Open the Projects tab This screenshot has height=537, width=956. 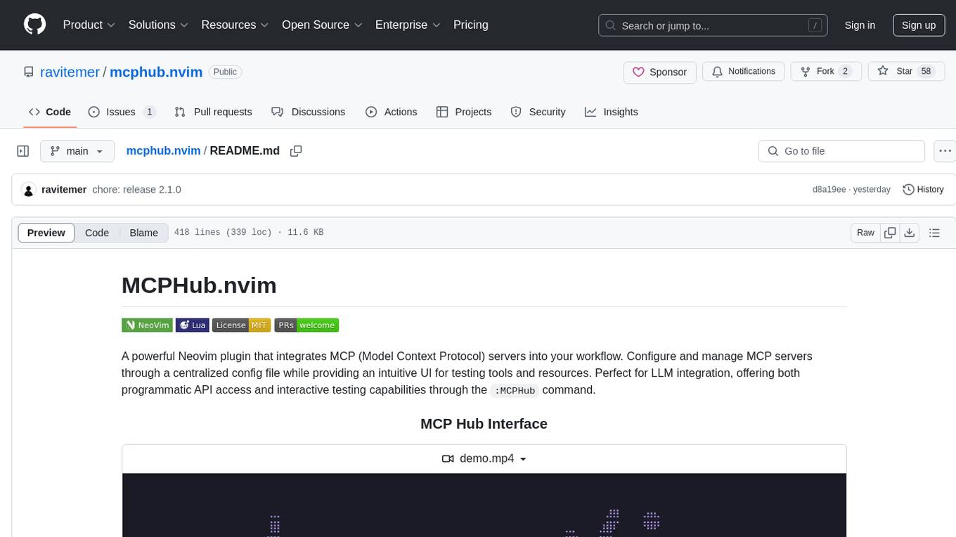click(464, 112)
